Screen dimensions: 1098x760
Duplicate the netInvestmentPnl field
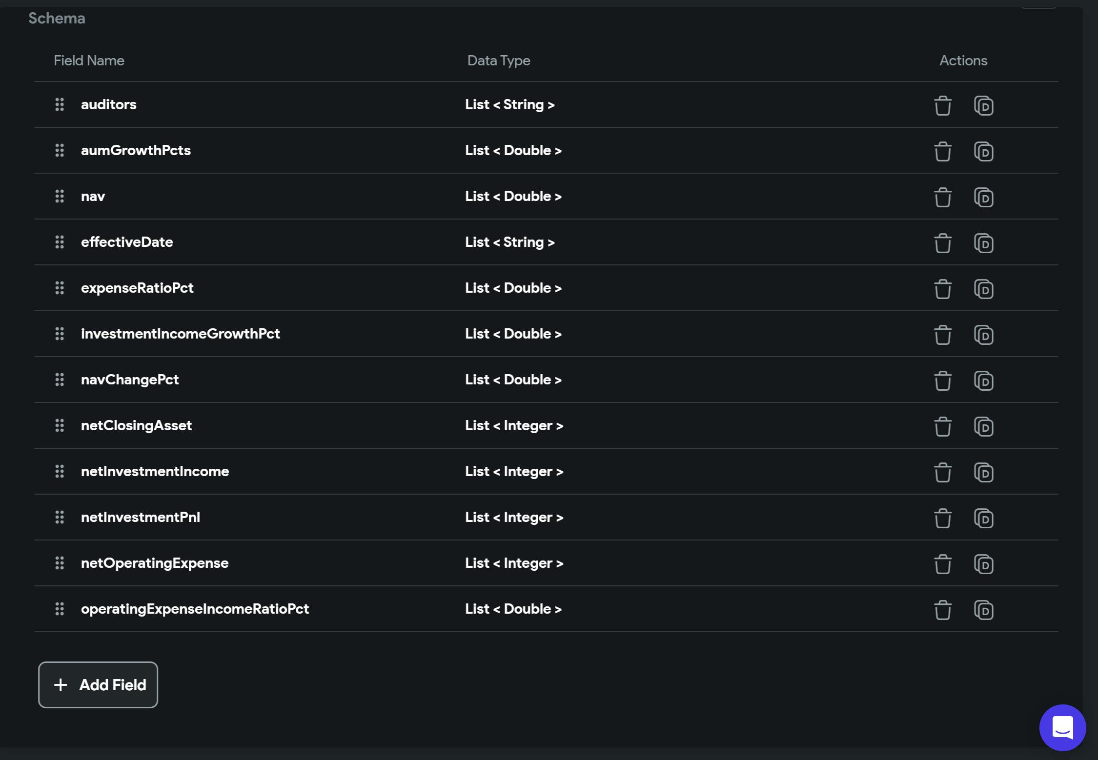click(x=983, y=518)
